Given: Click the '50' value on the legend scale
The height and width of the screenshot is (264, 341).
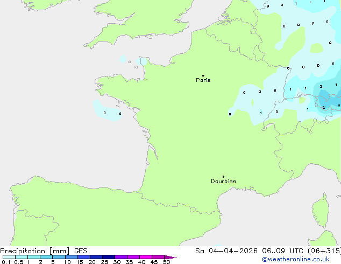Looking at the screenshot, I should pos(166,262).
